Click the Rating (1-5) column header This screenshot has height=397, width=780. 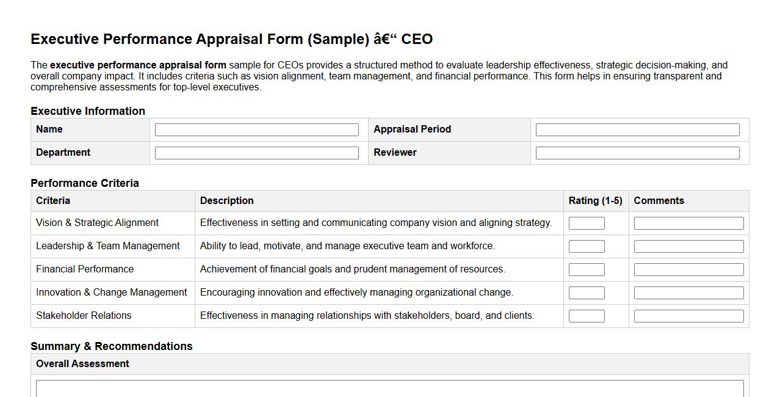(x=595, y=200)
